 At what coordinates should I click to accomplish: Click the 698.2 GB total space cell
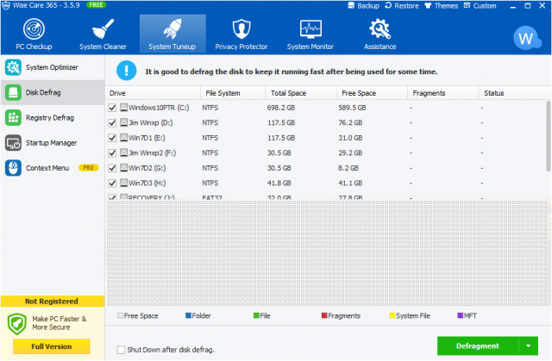(281, 108)
